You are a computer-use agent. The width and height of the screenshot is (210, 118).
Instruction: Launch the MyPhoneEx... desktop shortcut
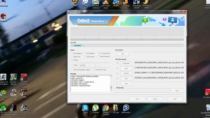tap(126, 109)
